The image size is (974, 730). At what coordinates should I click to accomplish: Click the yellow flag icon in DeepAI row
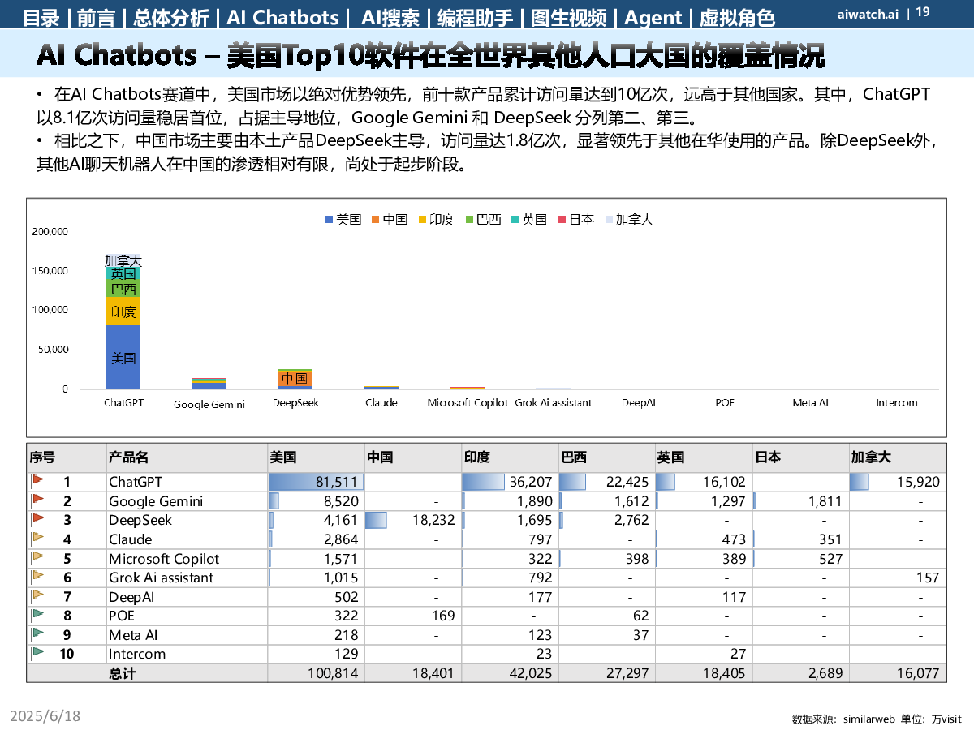pyautogui.click(x=37, y=596)
